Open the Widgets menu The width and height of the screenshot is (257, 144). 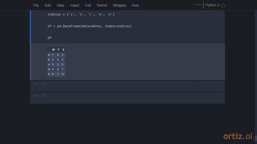tap(119, 5)
